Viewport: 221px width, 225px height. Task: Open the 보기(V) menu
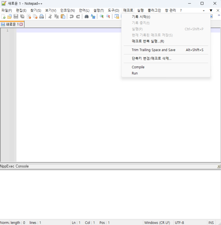51,11
